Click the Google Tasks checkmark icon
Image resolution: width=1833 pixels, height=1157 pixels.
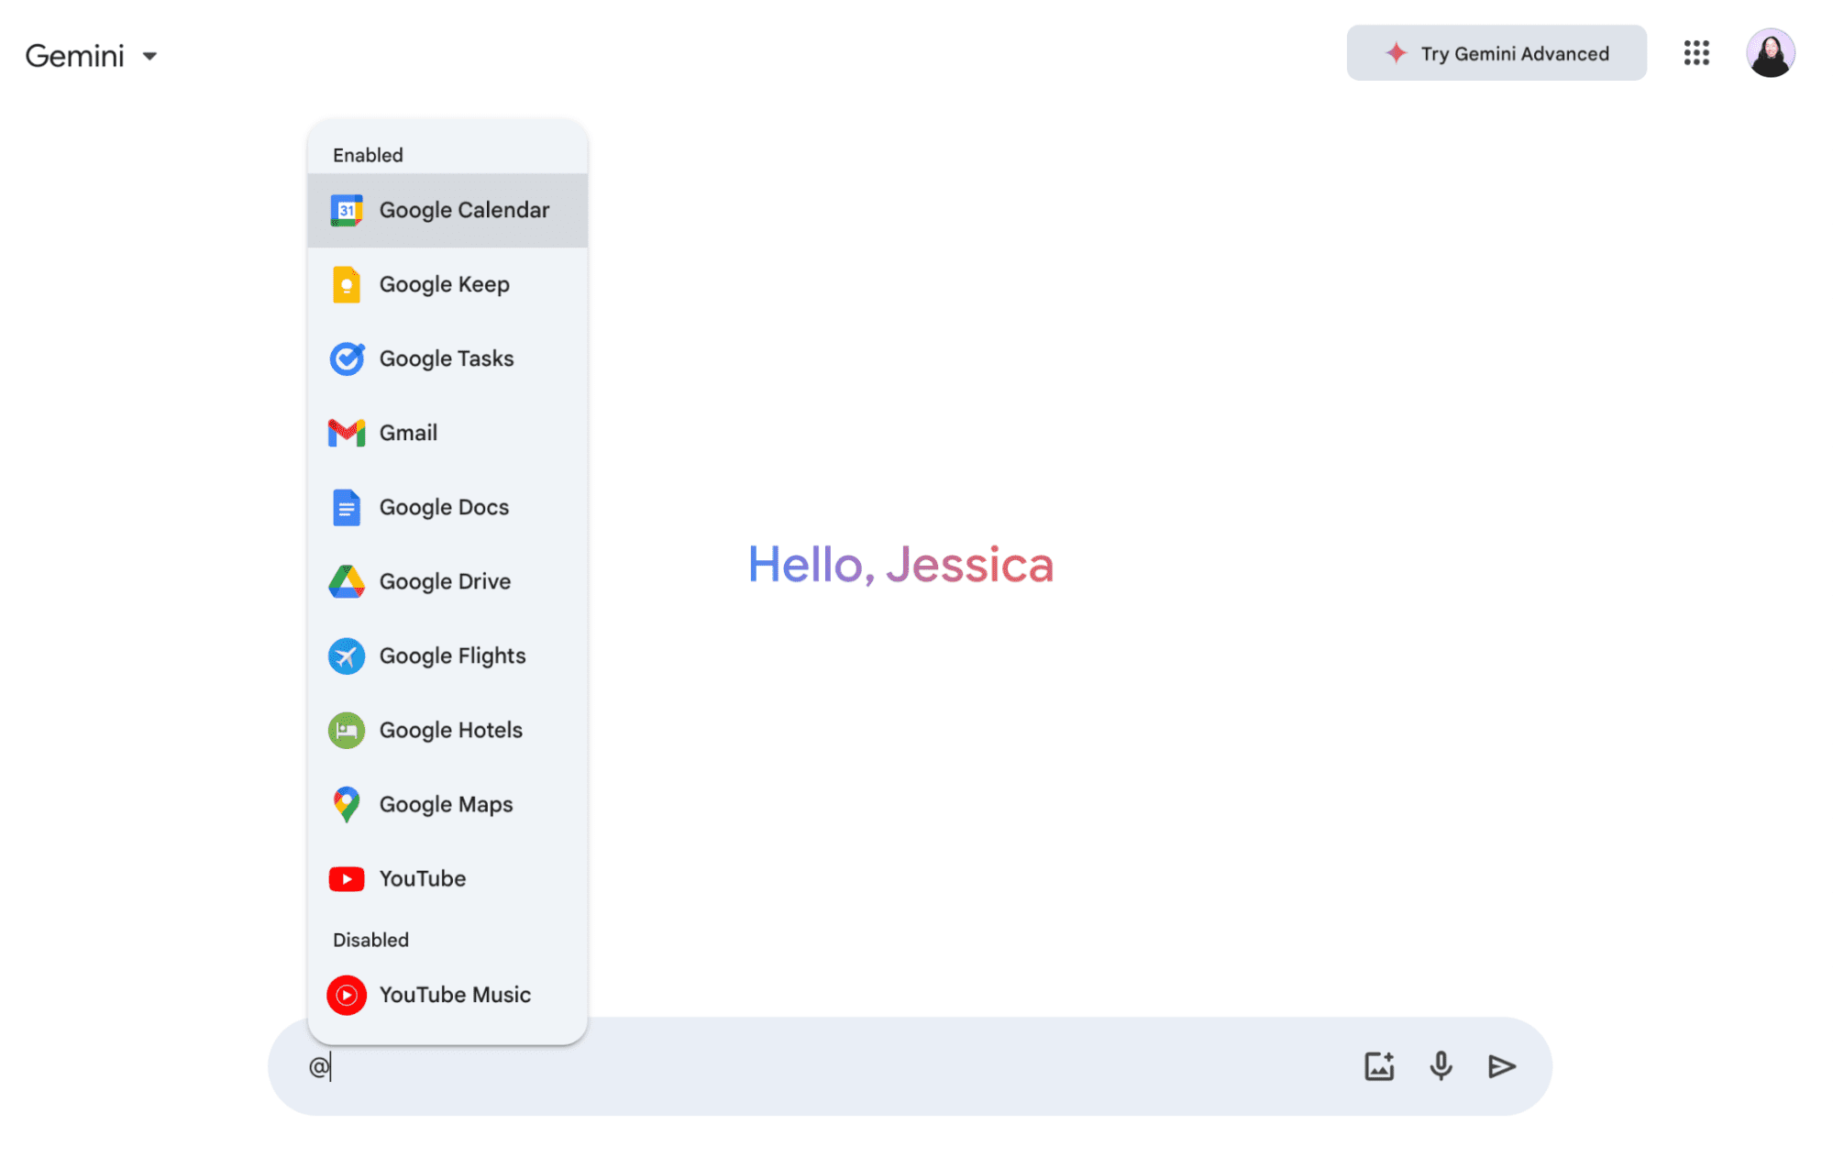tap(347, 359)
